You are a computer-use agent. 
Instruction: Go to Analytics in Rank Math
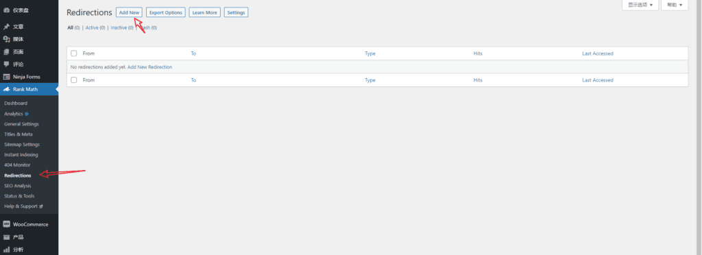coord(14,114)
